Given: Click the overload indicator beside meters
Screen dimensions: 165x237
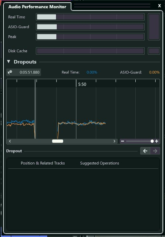Looking at the screenshot, I should tap(154, 27).
